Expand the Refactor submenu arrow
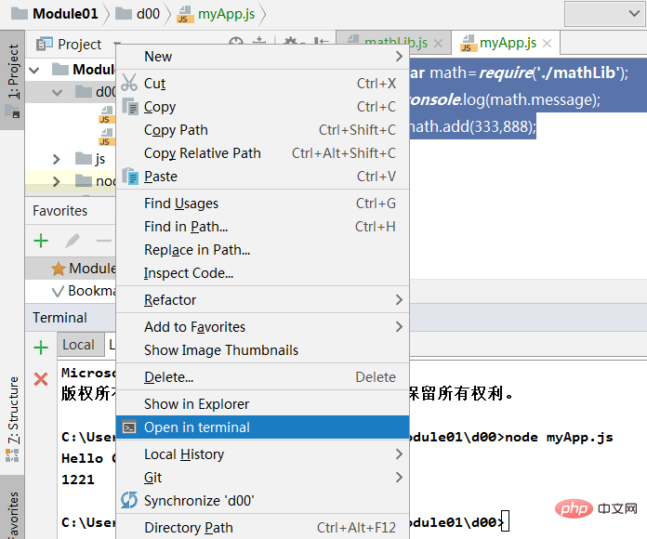The width and height of the screenshot is (647, 539). [399, 300]
